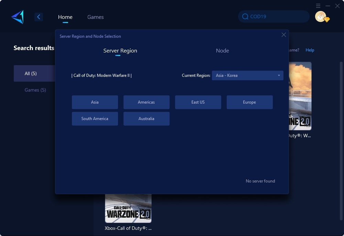Click the Call of Duty: Modern Warfare II title
Screen dimensions: 344x236
(101, 75)
